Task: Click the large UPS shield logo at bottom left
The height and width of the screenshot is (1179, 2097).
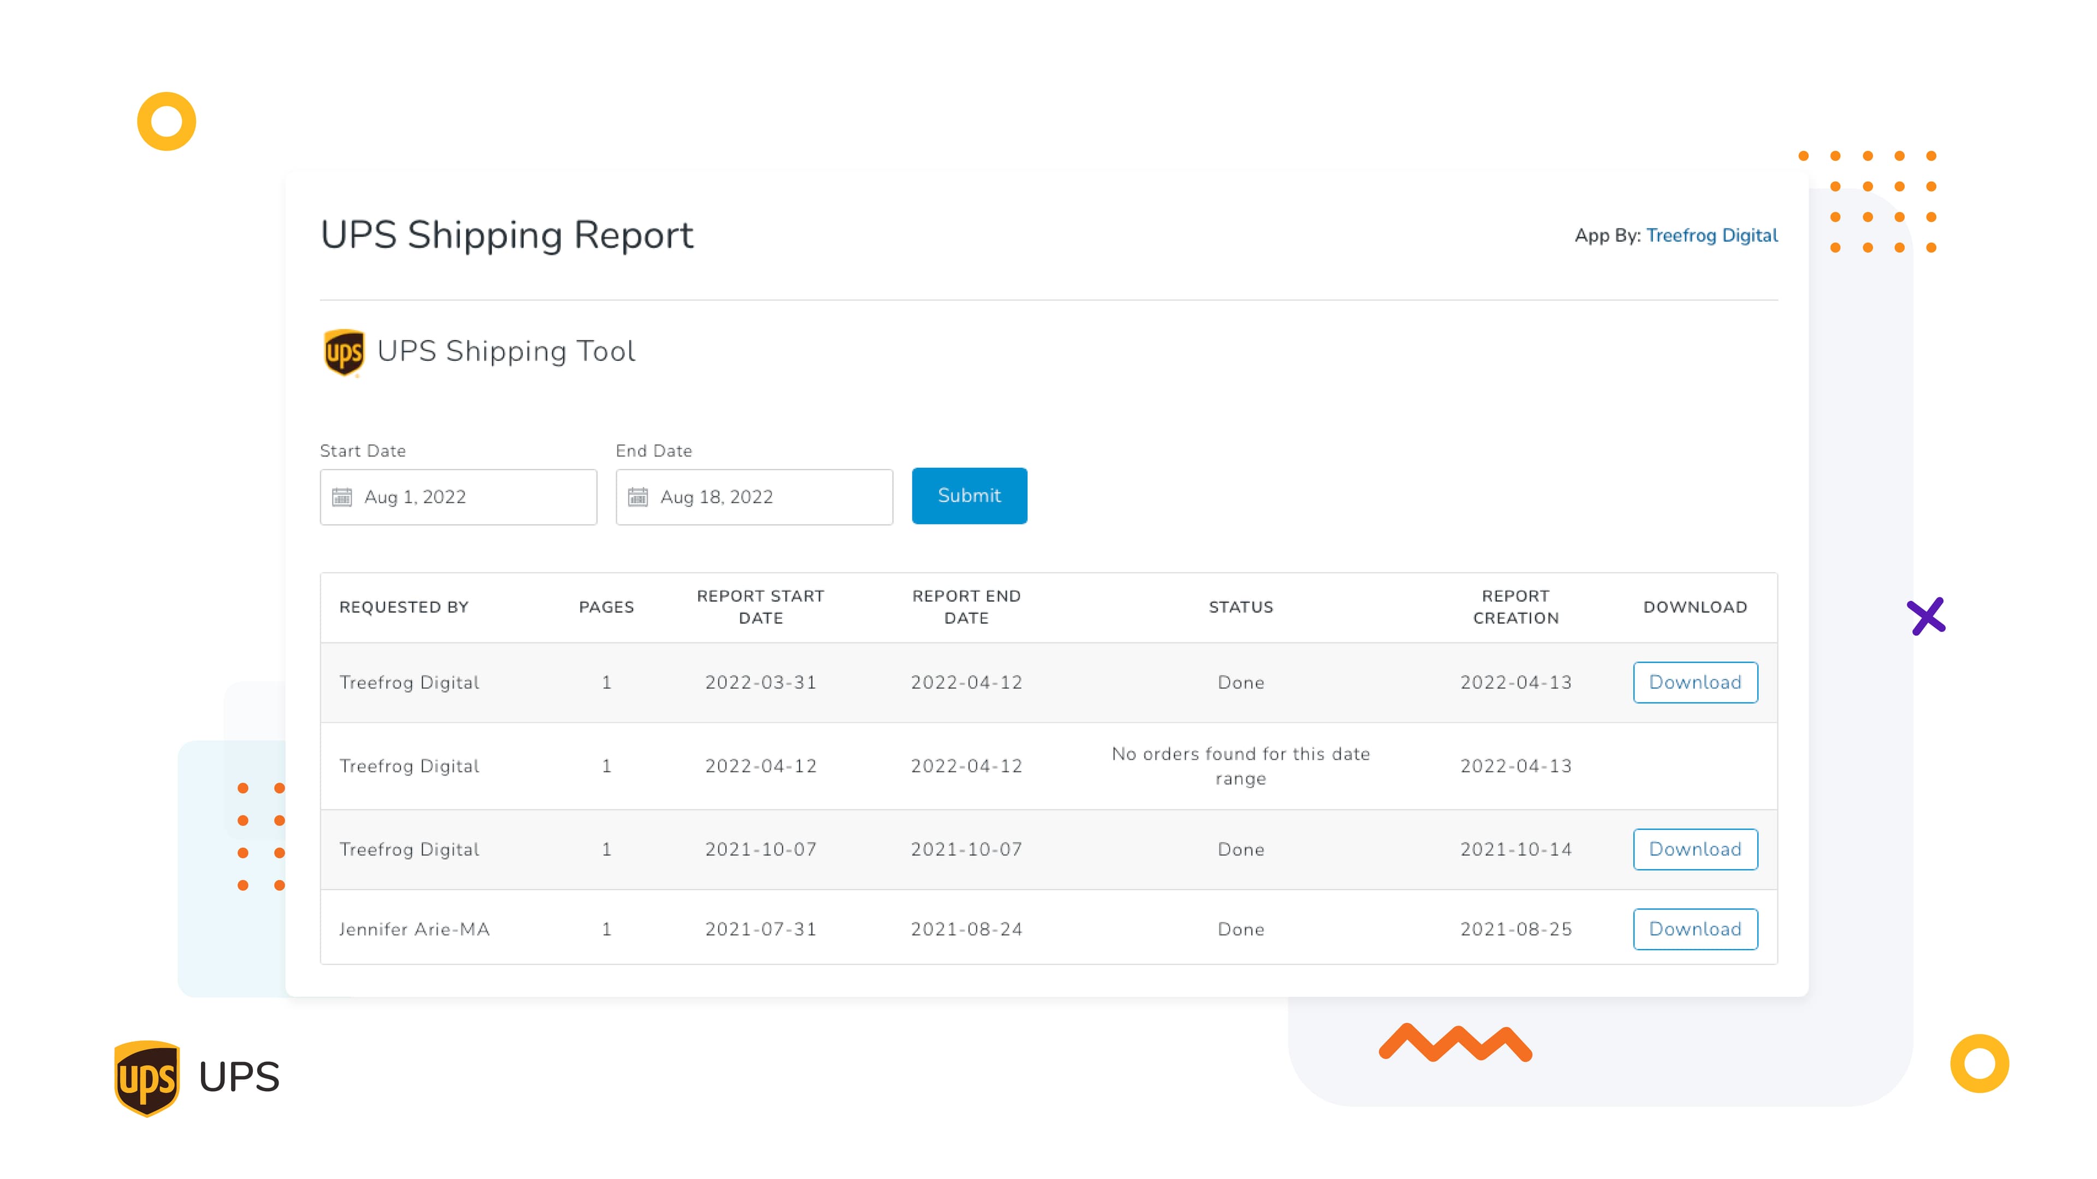Action: pyautogui.click(x=146, y=1078)
